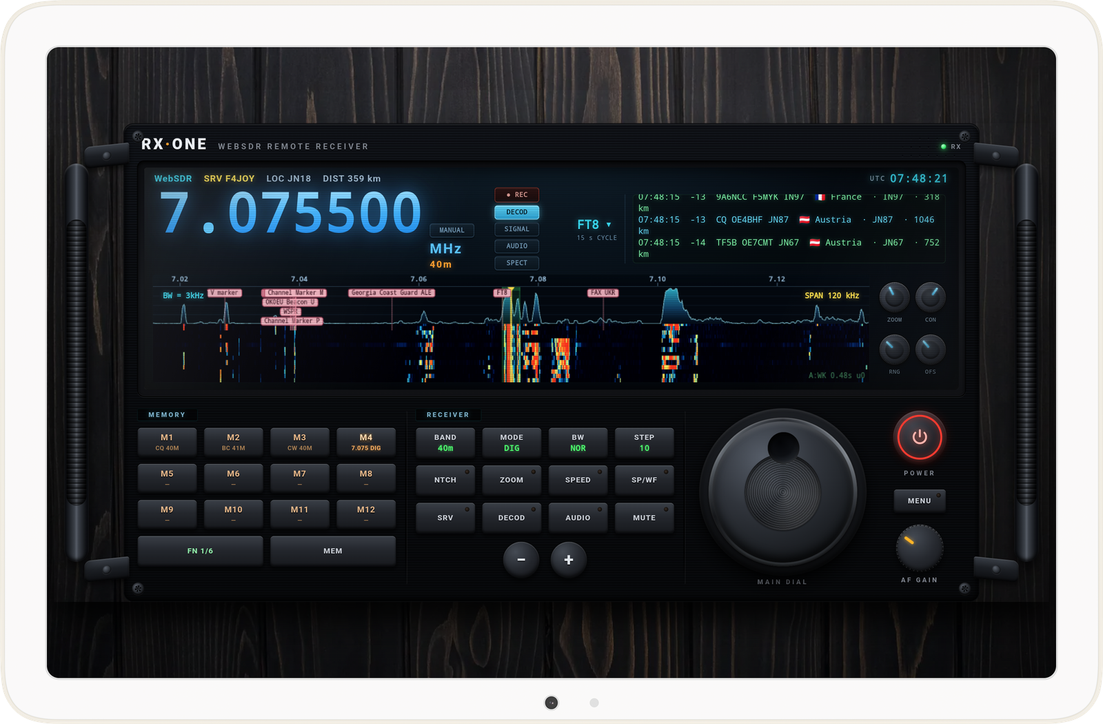Open the FT8 mode dropdown

pos(594,225)
